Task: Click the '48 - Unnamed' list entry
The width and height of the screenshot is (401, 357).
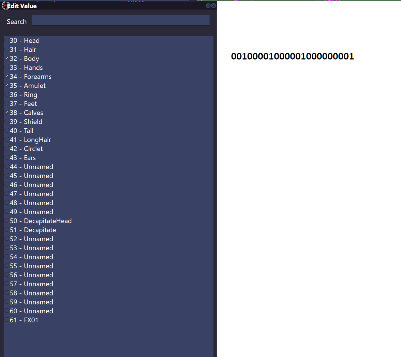Action: pos(31,203)
